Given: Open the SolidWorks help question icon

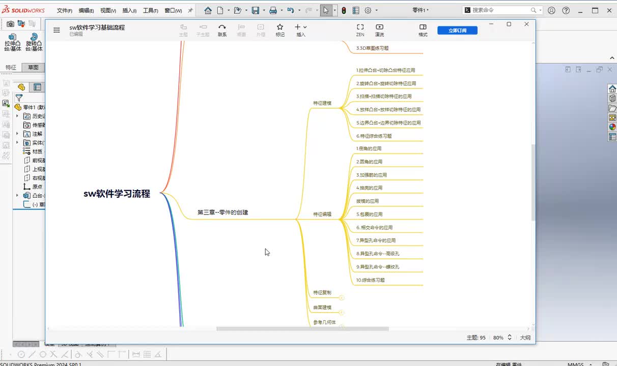Looking at the screenshot, I should pyautogui.click(x=566, y=10).
